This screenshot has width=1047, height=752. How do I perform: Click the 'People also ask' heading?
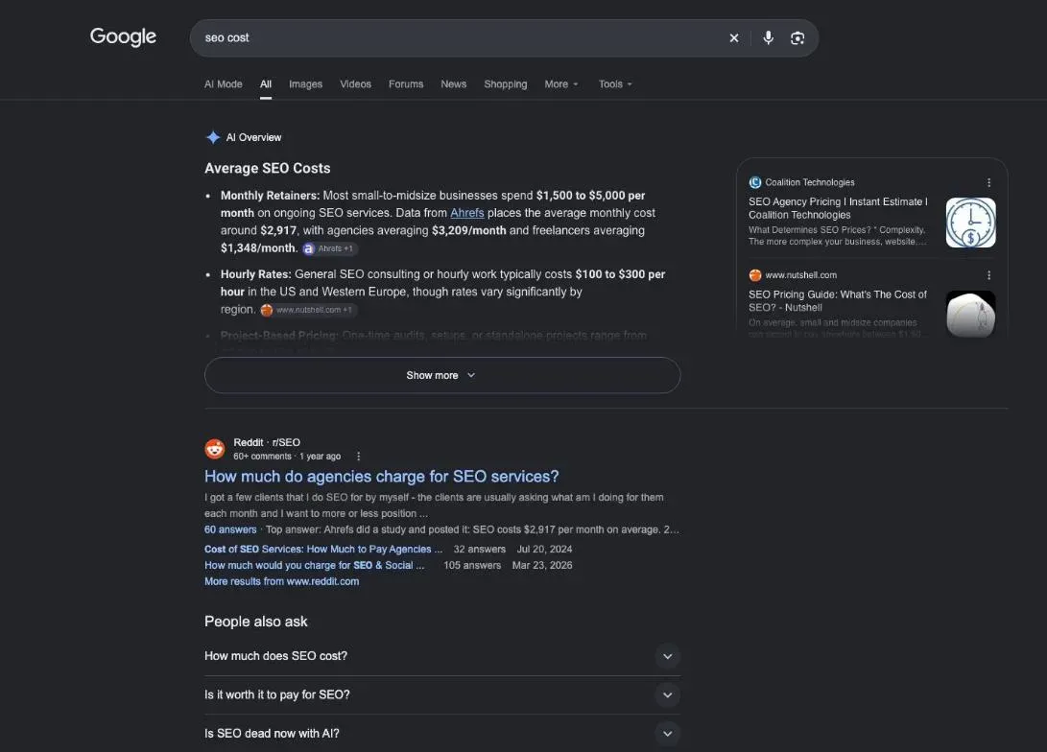[255, 622]
